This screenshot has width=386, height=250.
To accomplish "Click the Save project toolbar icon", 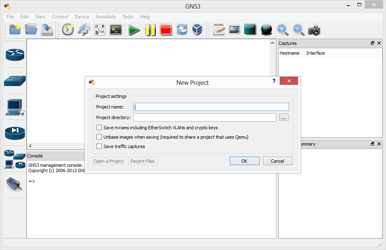I will 47,30.
